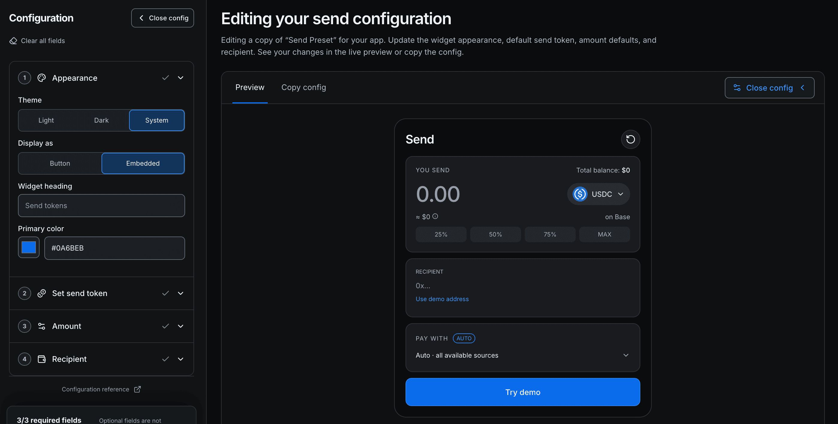Click the sliders icon next to Amount

[42, 326]
